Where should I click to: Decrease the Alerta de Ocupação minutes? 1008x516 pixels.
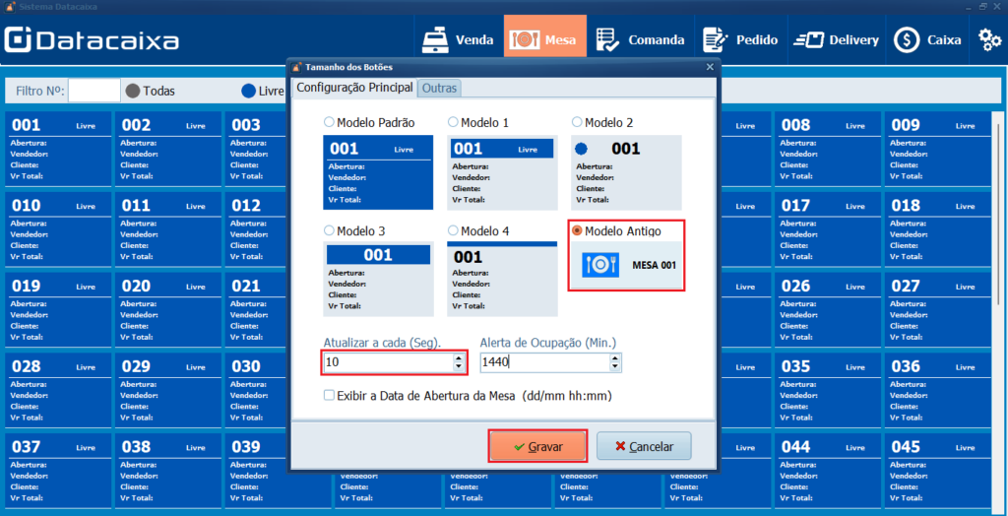(615, 367)
